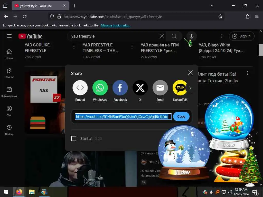Open the YouTube guide hamburger menu
263x197 pixels.
9,36
